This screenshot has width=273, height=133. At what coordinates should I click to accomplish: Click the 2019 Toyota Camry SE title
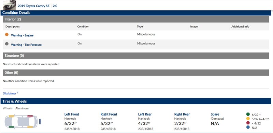33,6
